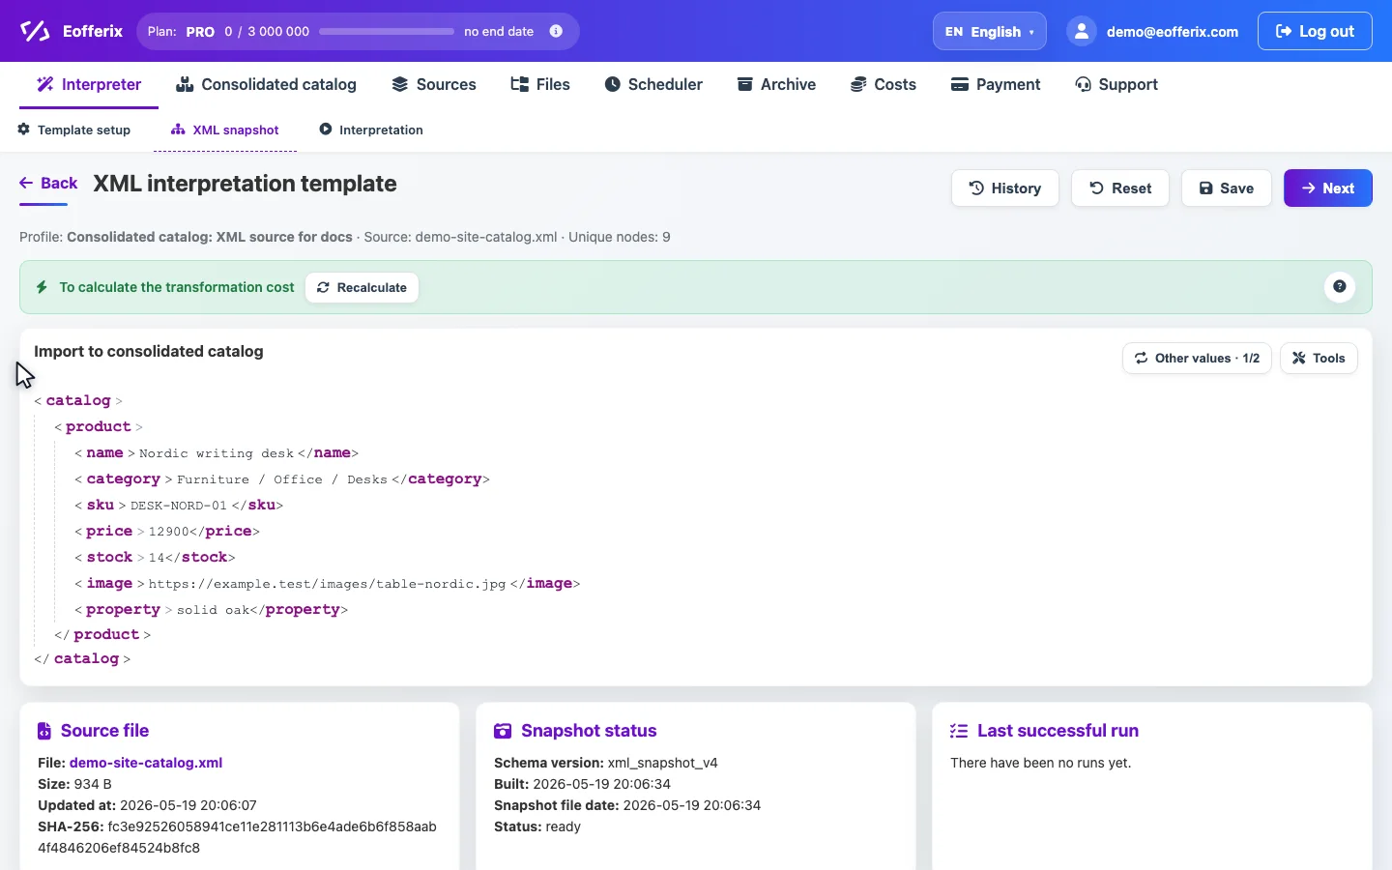Screen dimensions: 1392x870
Task: Click the SHA-256 hash value
Action: (x=237, y=837)
